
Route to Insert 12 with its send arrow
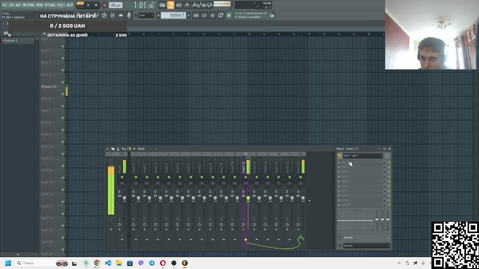[257, 239]
